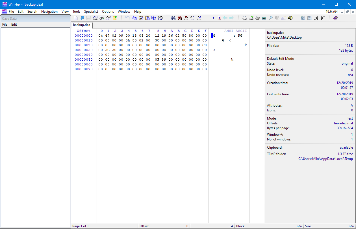Viewport: 356px width, 229px height.
Task: Click hex byte 0F in row 00000050
Action: pyautogui.click(x=157, y=60)
